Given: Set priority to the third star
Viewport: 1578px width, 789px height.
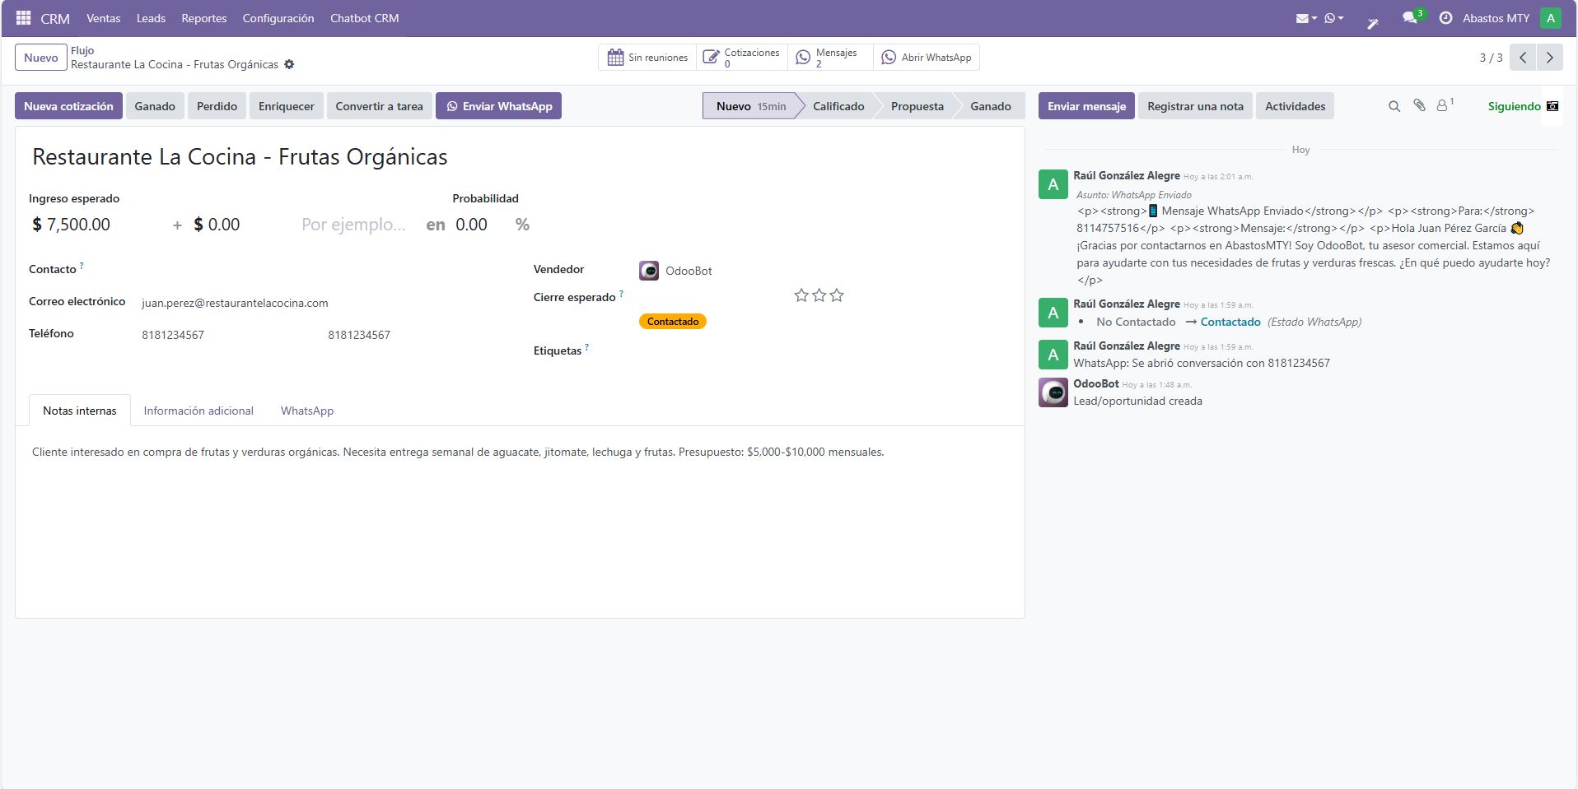Looking at the screenshot, I should click(x=837, y=295).
